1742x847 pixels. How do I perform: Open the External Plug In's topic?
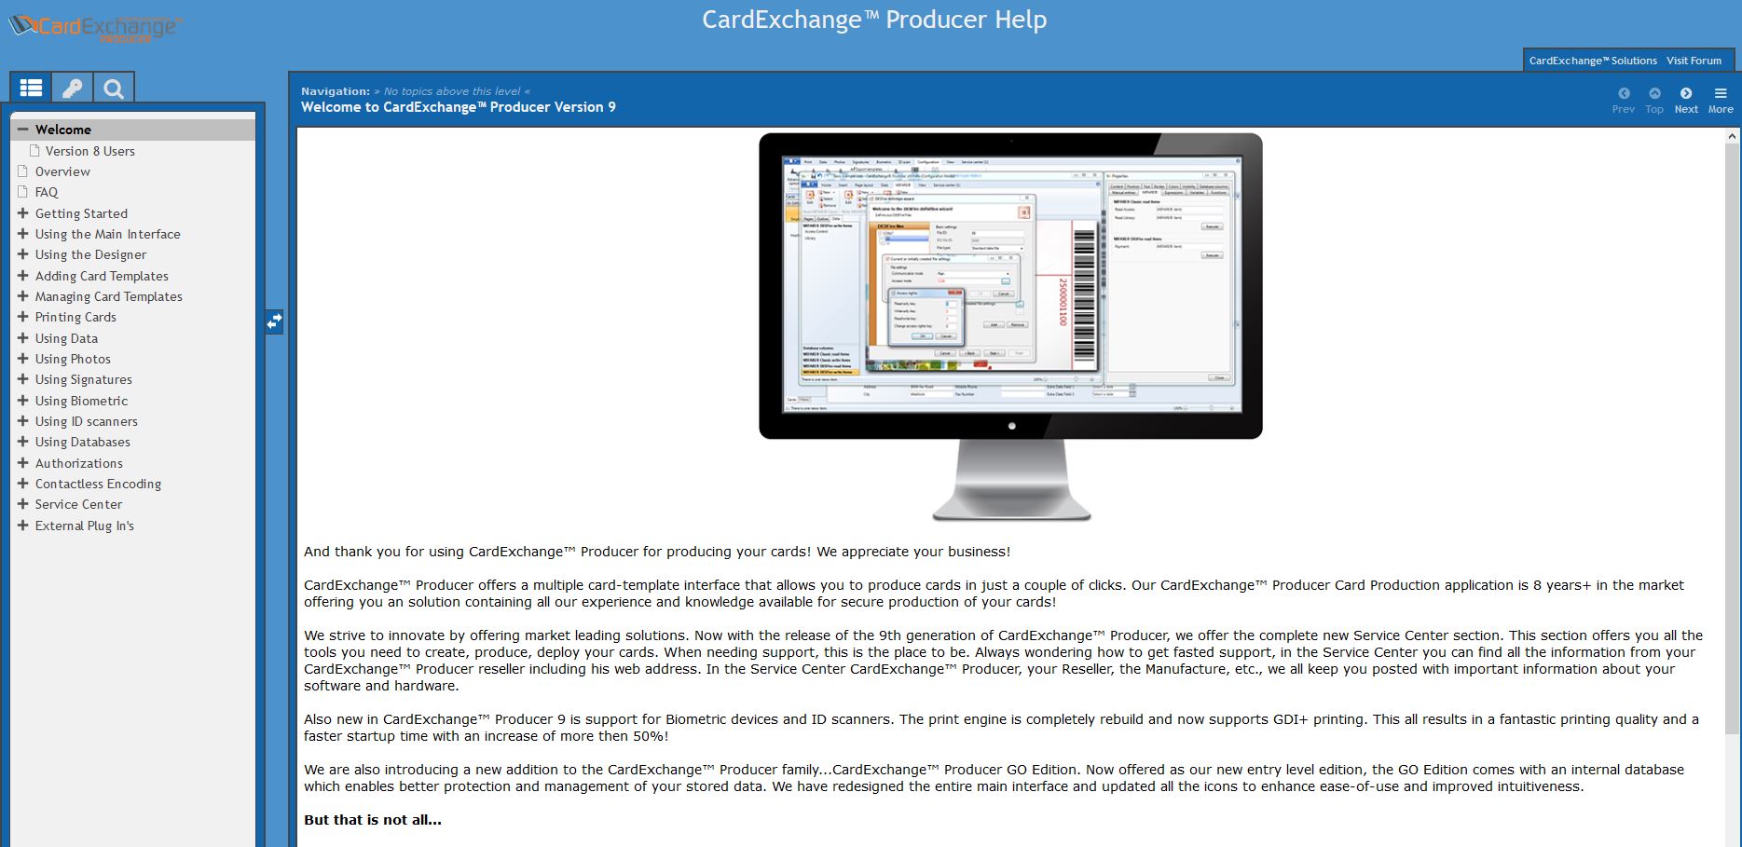(x=85, y=526)
